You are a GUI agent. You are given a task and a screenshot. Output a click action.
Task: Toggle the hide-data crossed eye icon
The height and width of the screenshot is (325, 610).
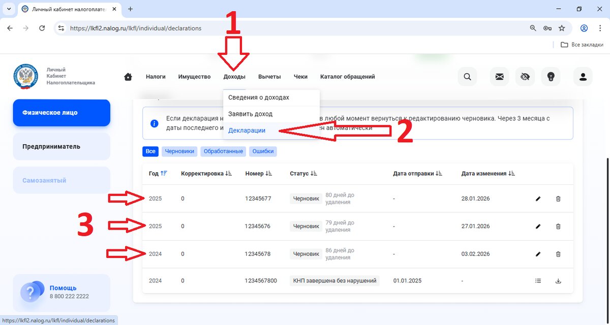point(525,77)
